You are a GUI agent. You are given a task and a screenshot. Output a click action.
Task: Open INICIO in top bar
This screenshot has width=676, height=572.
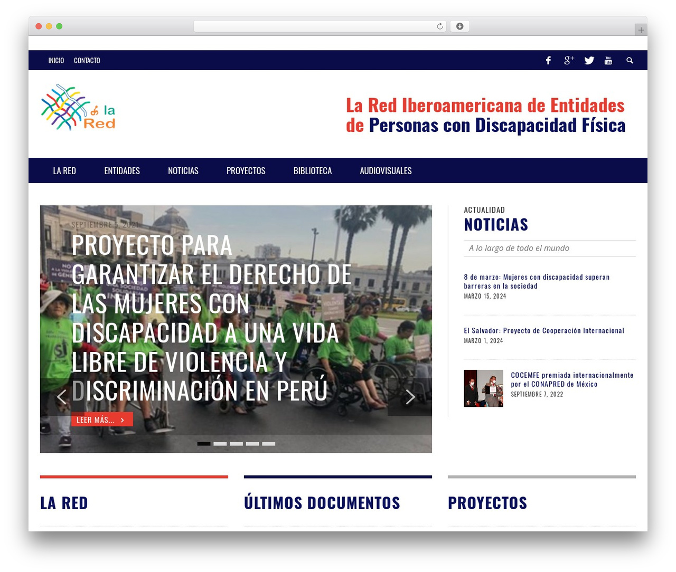point(56,61)
